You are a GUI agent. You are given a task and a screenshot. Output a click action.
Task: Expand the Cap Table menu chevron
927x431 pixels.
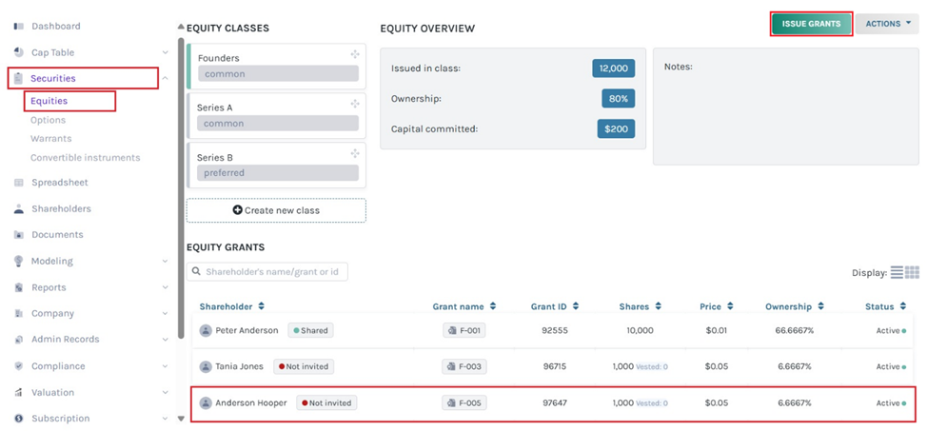[x=166, y=52]
